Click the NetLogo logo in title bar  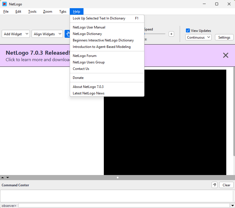[5, 4]
